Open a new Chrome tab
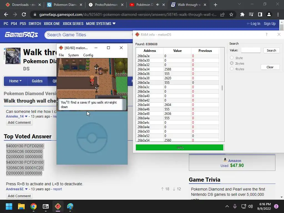The height and width of the screenshot is (213, 284). tap(215, 5)
